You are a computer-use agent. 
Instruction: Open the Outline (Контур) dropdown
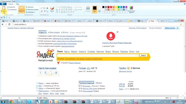(79, 7)
